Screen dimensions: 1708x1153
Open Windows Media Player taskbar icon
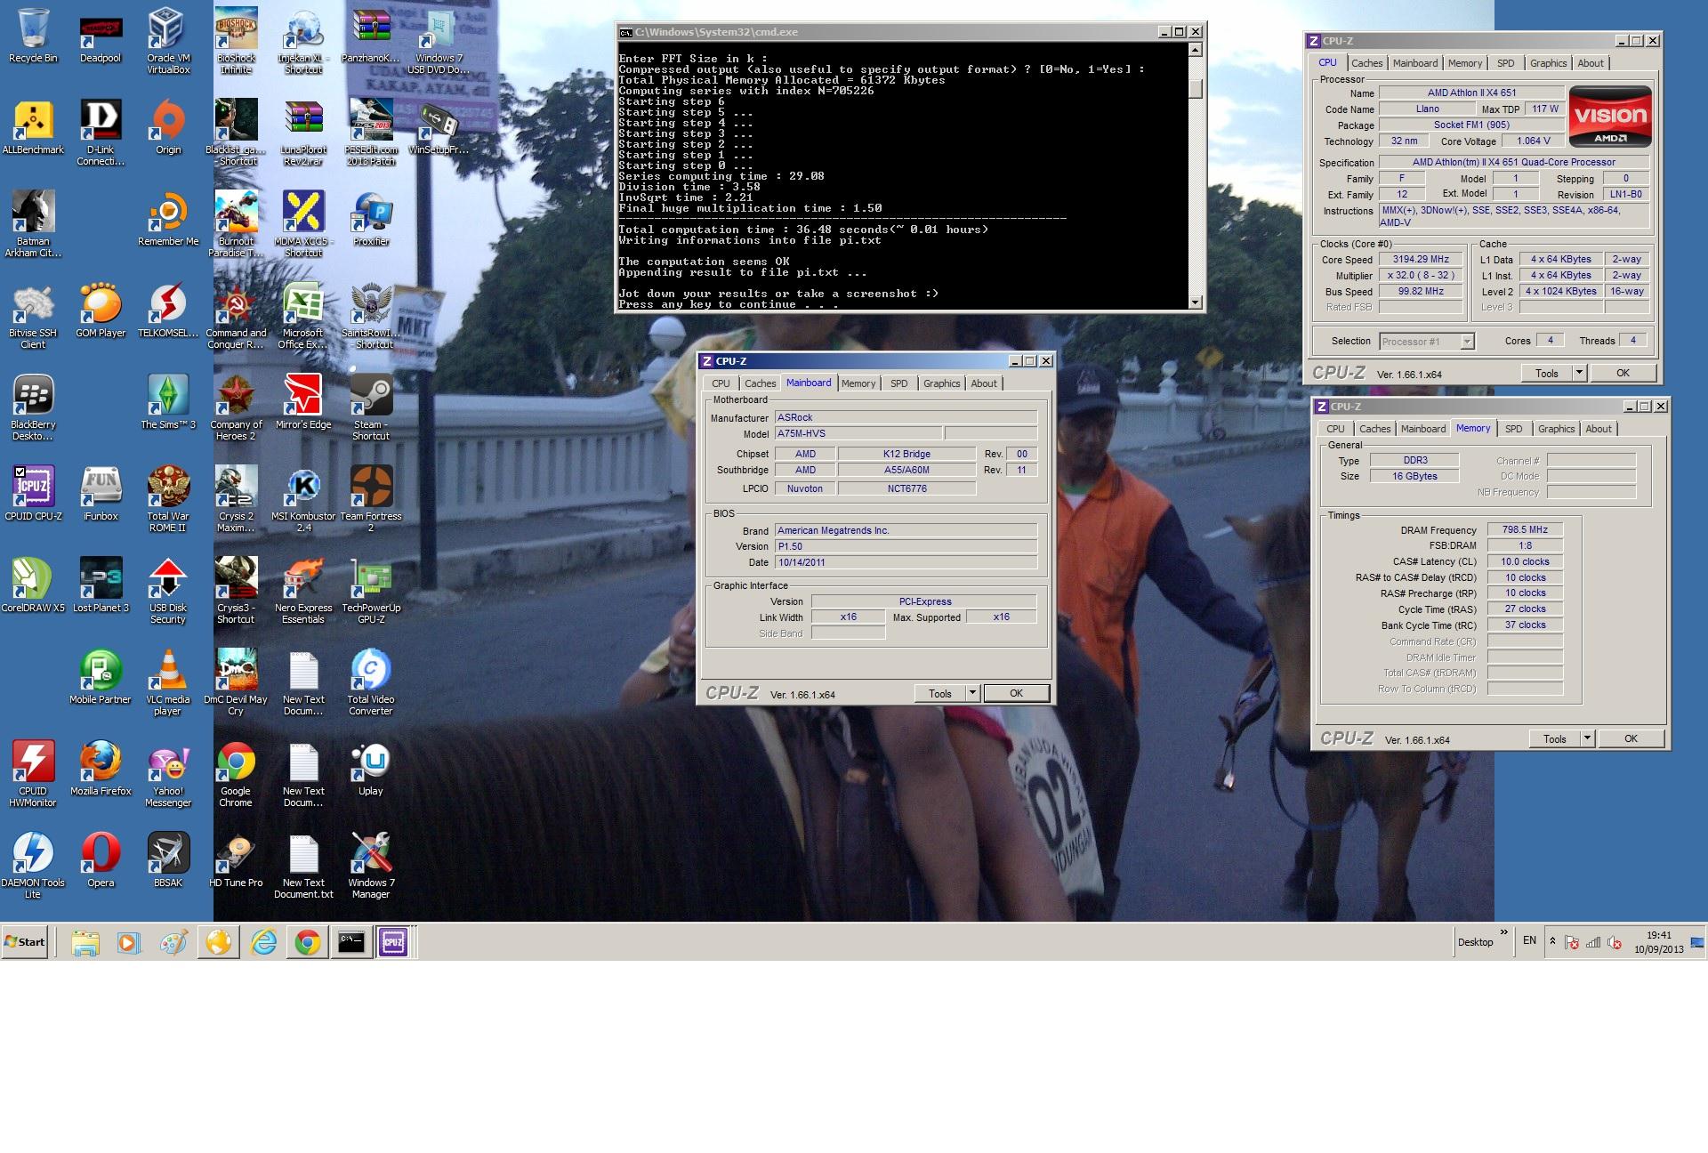[x=129, y=942]
